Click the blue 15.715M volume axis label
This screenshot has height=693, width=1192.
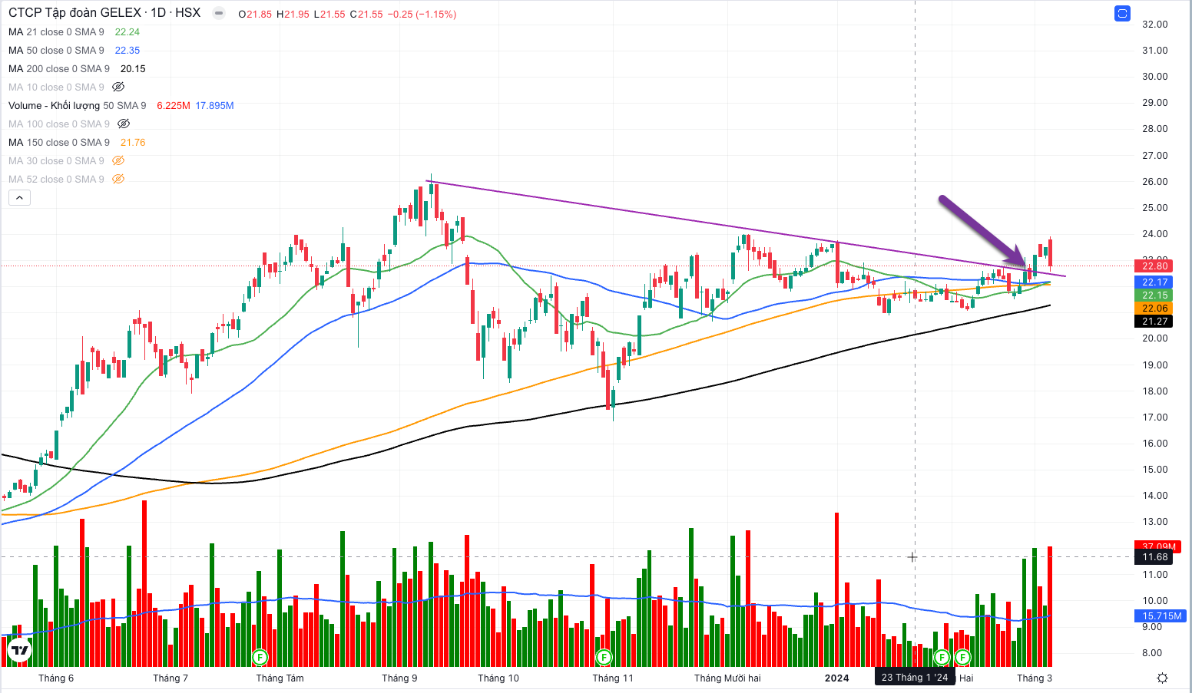[x=1161, y=615]
